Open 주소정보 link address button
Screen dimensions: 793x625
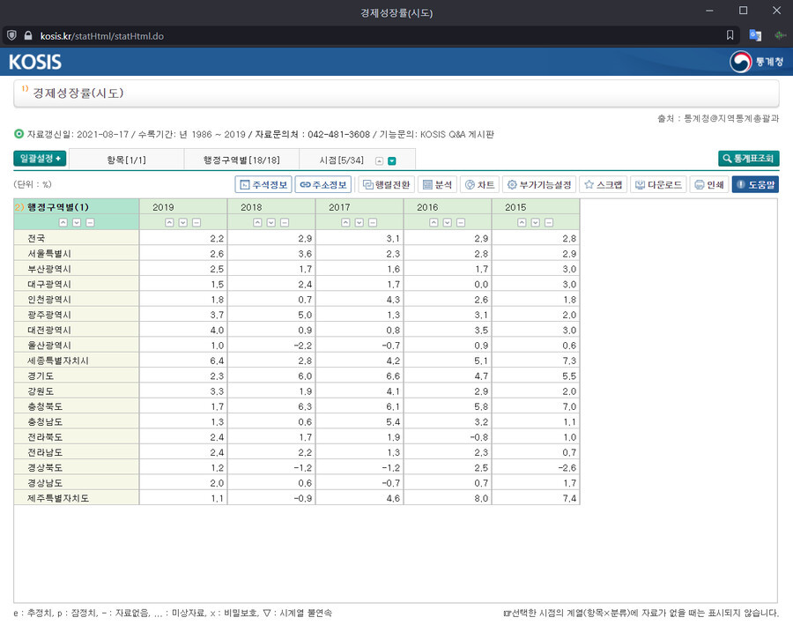tap(323, 185)
